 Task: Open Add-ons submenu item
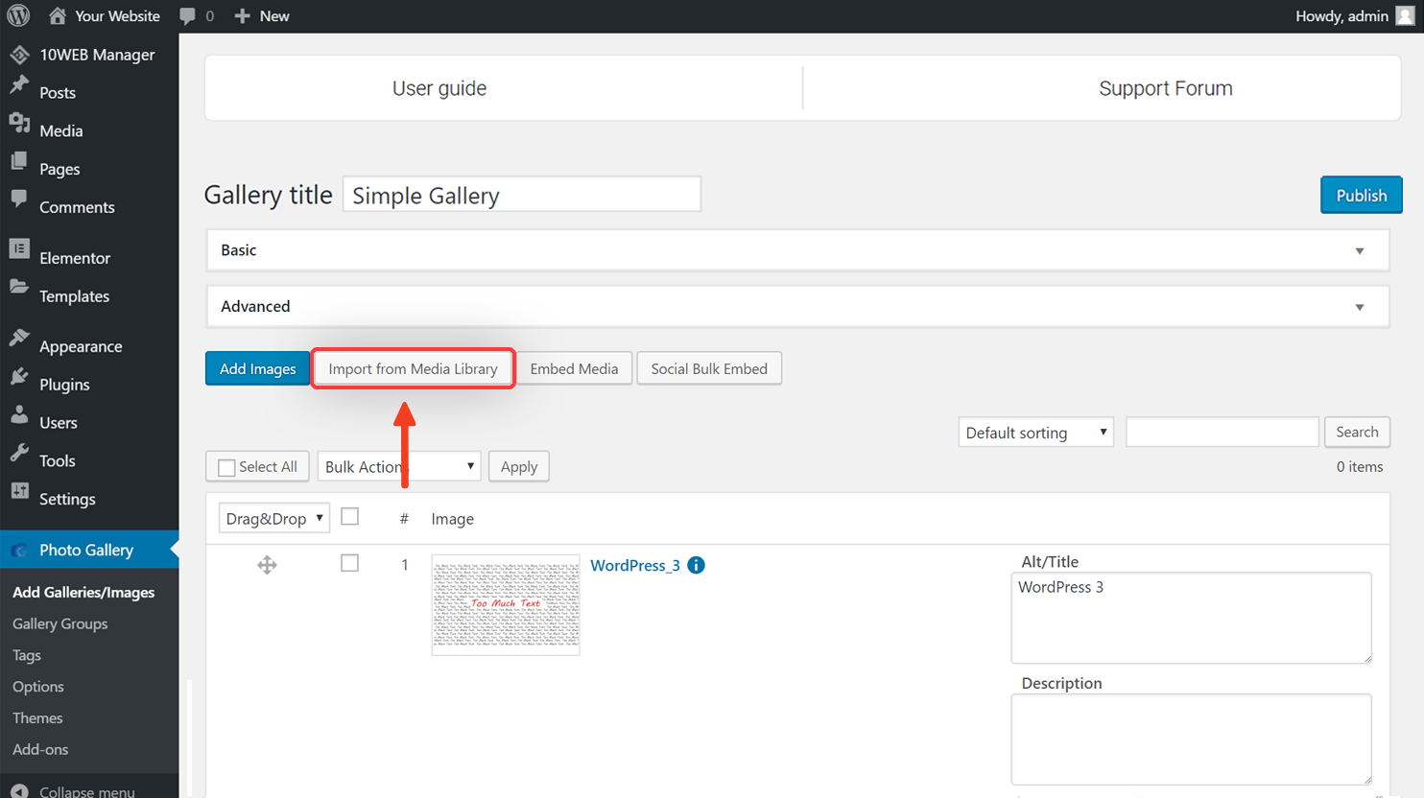[x=40, y=749]
